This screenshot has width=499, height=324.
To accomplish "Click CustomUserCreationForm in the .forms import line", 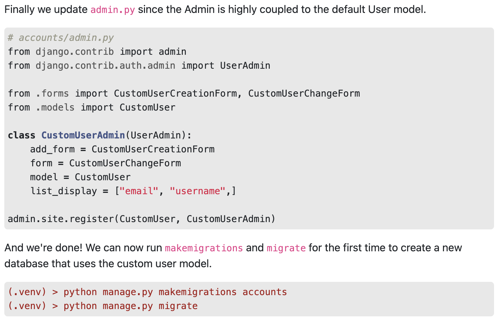I will [176, 94].
